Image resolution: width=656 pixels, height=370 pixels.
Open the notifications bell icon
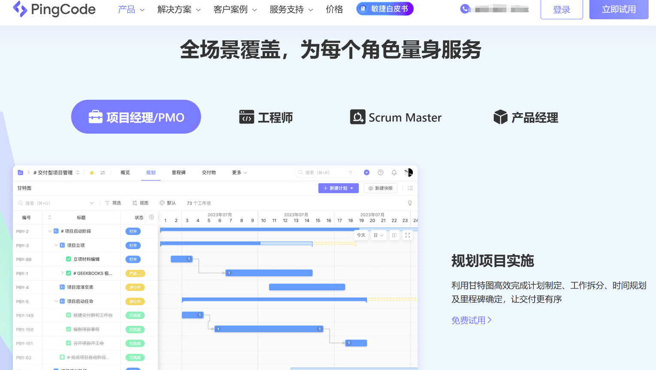click(x=394, y=172)
